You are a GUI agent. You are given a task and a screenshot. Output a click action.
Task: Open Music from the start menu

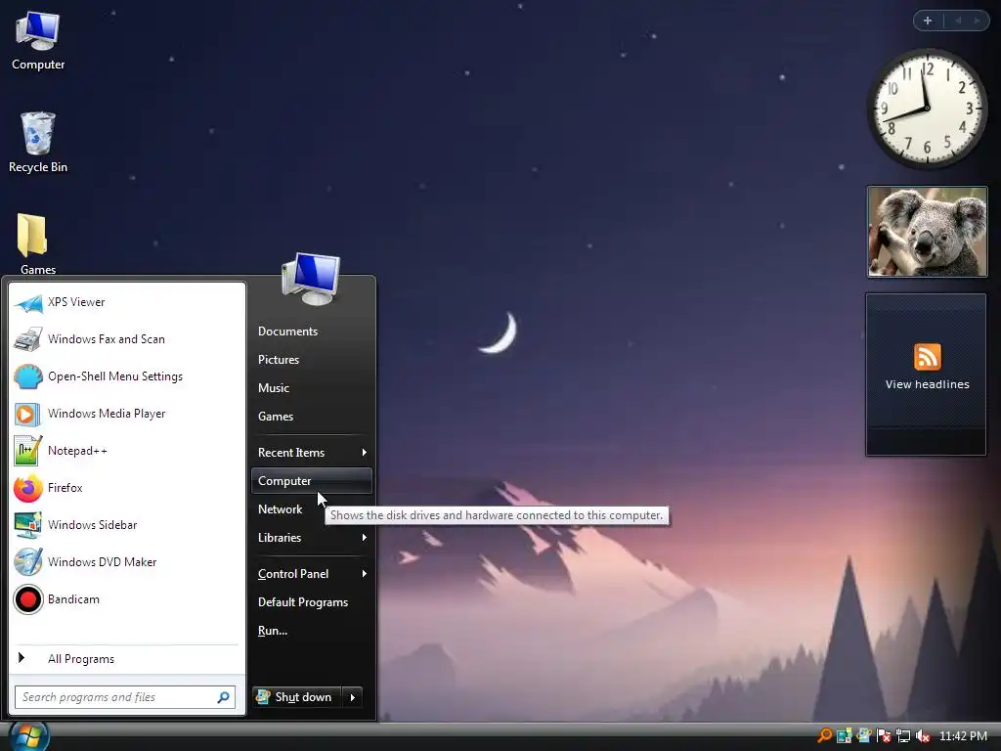(312, 387)
